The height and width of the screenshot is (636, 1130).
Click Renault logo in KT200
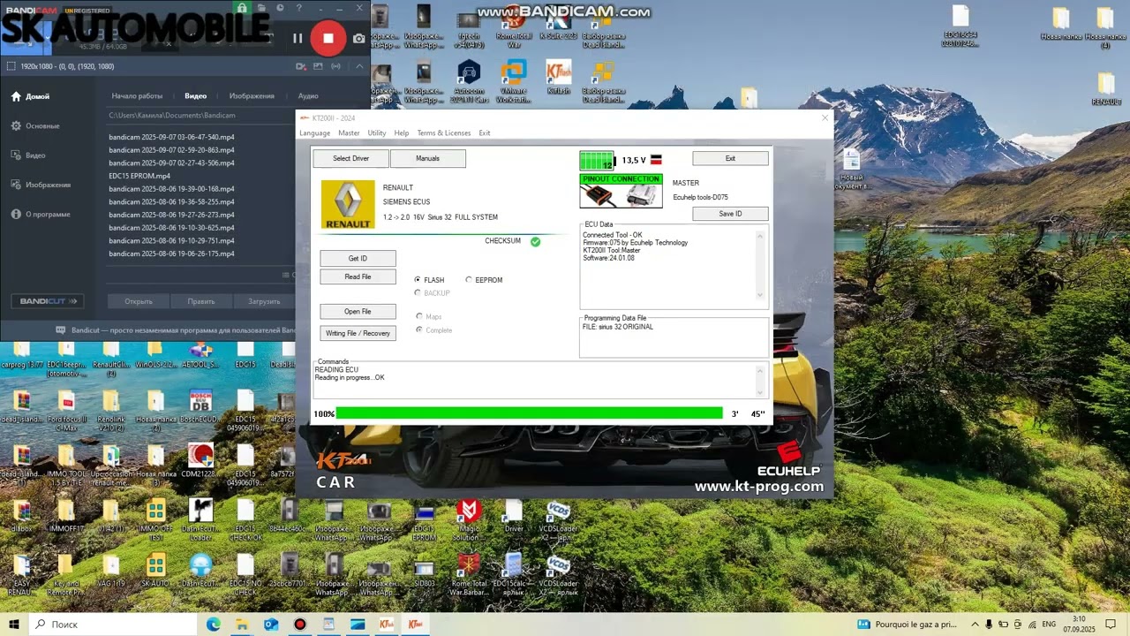point(348,205)
